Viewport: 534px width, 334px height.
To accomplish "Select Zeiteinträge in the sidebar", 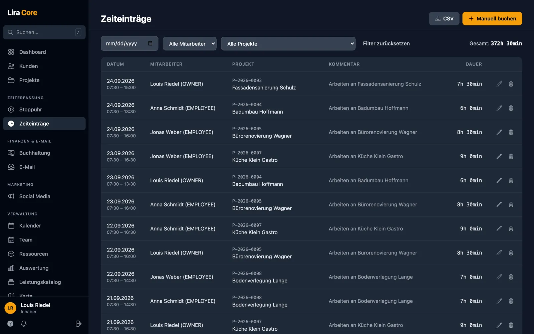I will tap(44, 124).
